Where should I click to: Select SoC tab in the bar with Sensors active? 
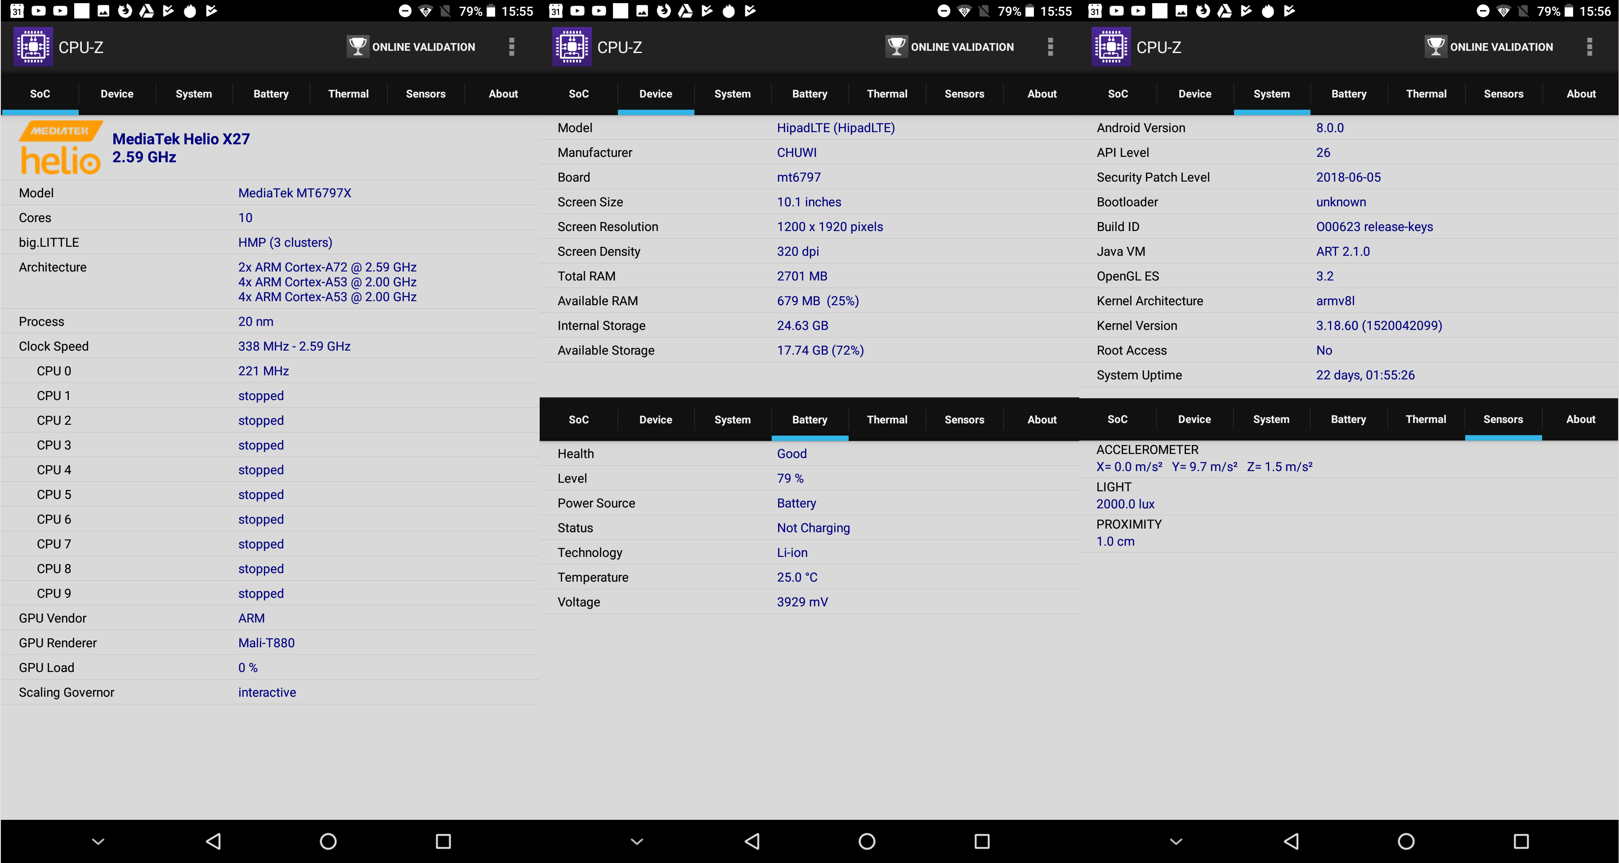[x=1117, y=419]
